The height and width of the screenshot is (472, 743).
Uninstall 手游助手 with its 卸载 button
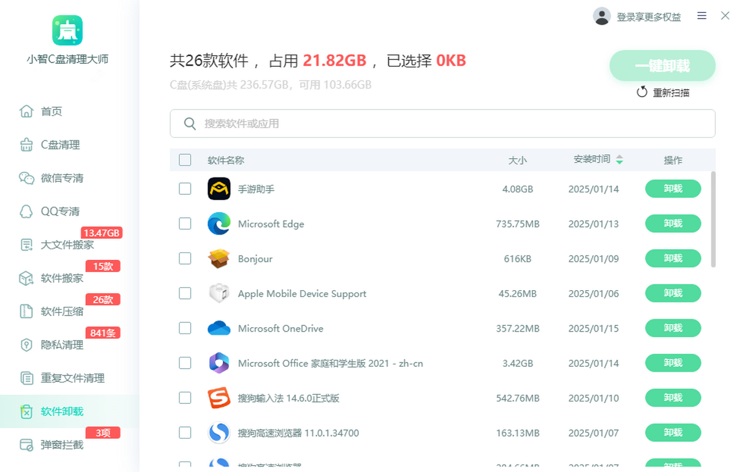tap(673, 189)
